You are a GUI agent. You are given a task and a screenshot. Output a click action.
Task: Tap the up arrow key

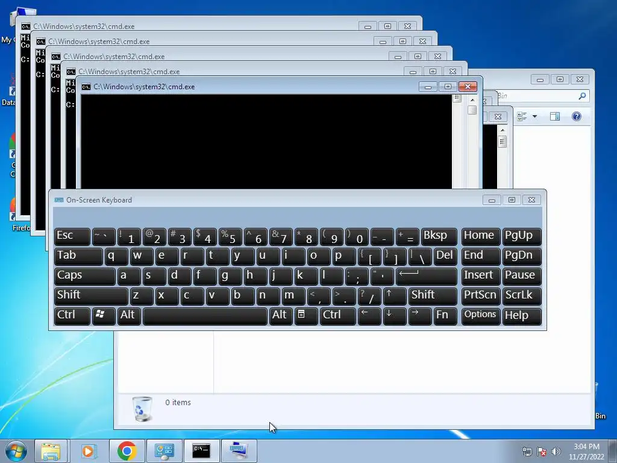(395, 297)
